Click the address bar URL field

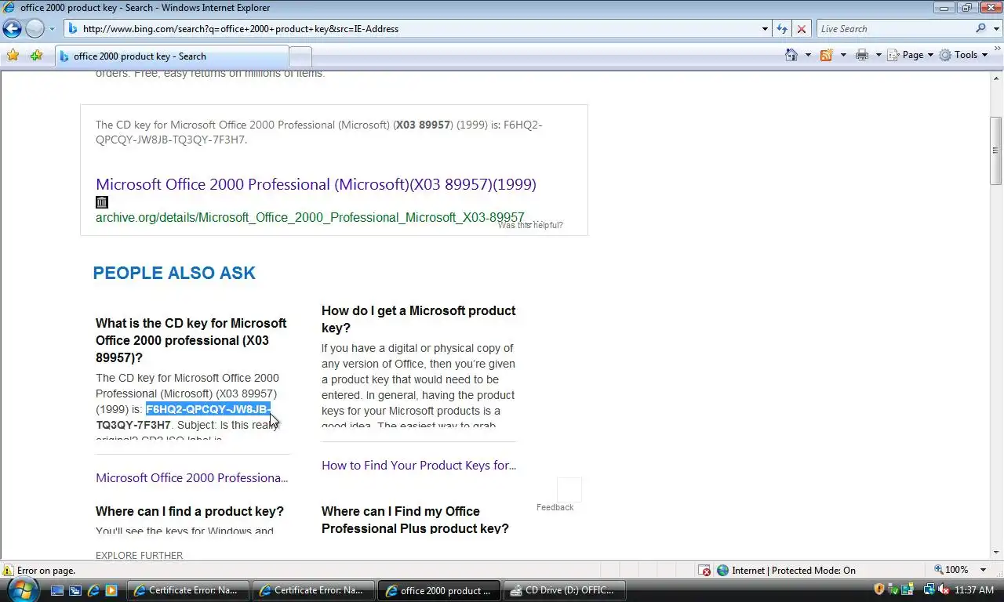click(x=413, y=29)
